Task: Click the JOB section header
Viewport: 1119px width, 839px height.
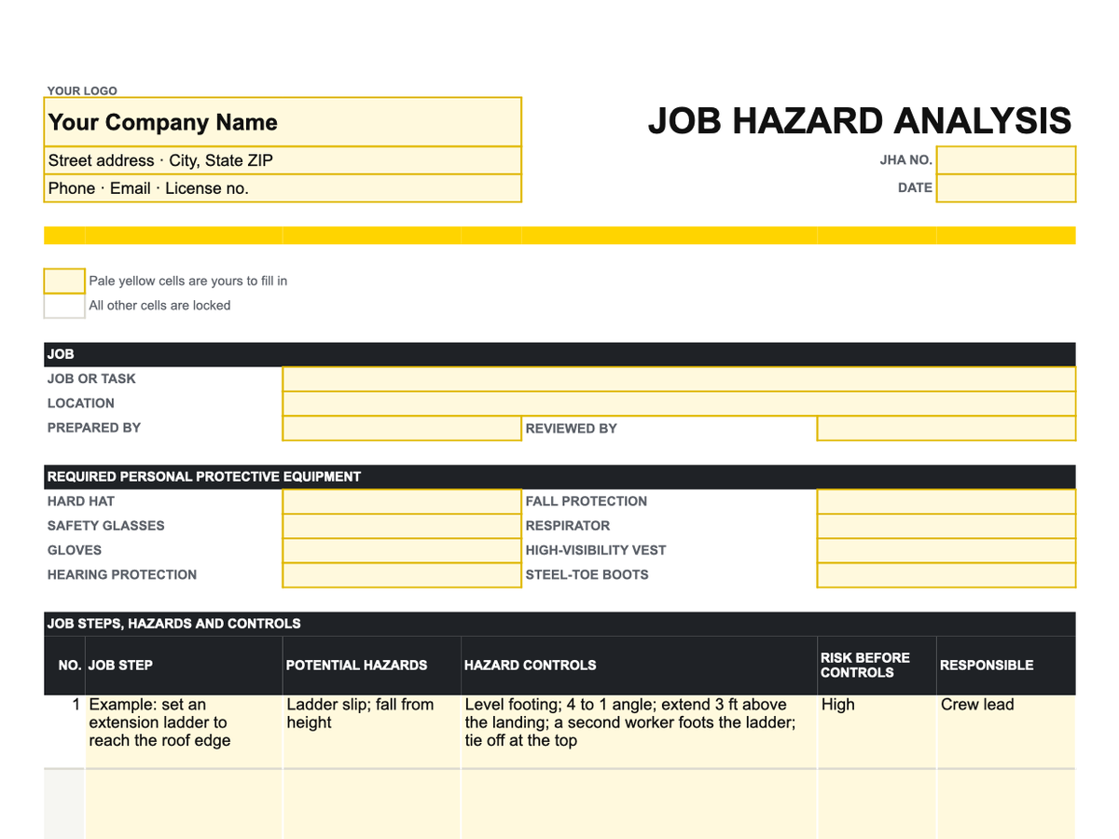Action: 559,354
